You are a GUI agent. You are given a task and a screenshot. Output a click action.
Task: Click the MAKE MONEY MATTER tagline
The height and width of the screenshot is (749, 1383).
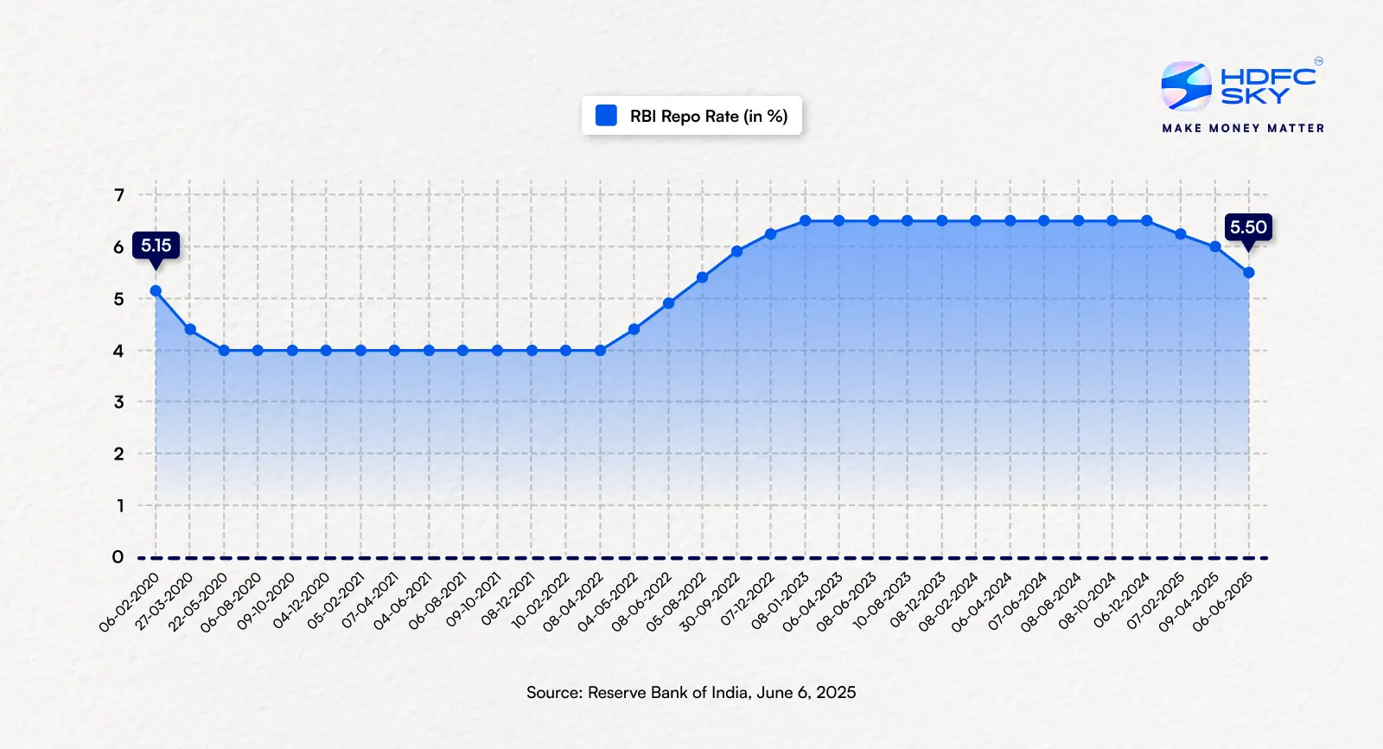click(1243, 128)
